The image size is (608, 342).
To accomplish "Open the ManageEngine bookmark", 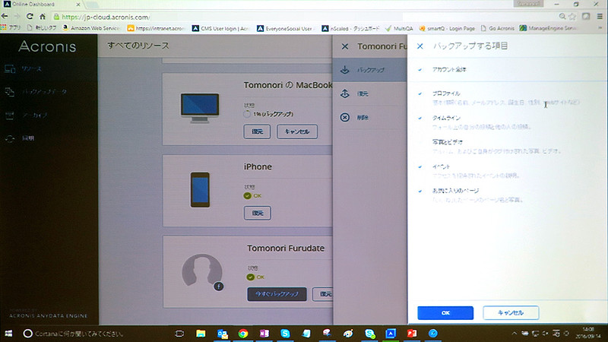I will [x=548, y=28].
